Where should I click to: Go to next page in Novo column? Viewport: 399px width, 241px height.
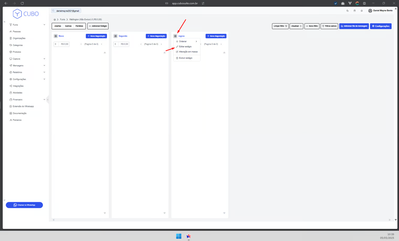coord(102,44)
